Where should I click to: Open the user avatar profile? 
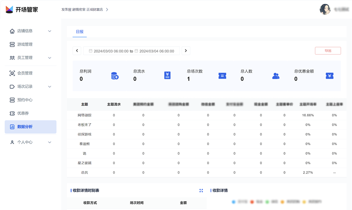click(325, 9)
